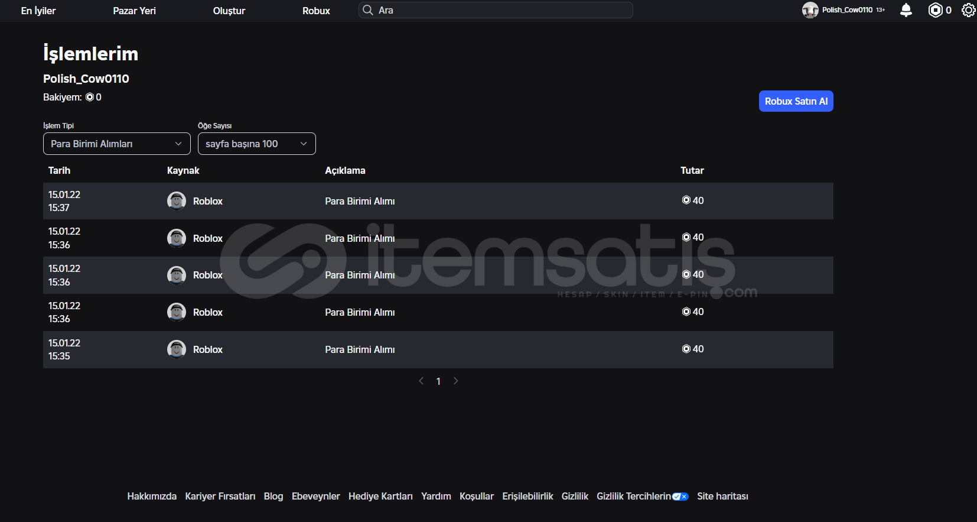This screenshot has height=522, width=977.
Task: Open the settings gear menu
Action: pyautogui.click(x=968, y=10)
